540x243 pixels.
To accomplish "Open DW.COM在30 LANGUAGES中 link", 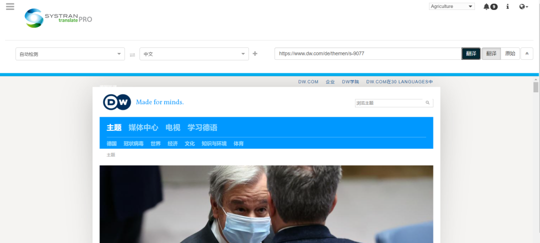I will (399, 82).
